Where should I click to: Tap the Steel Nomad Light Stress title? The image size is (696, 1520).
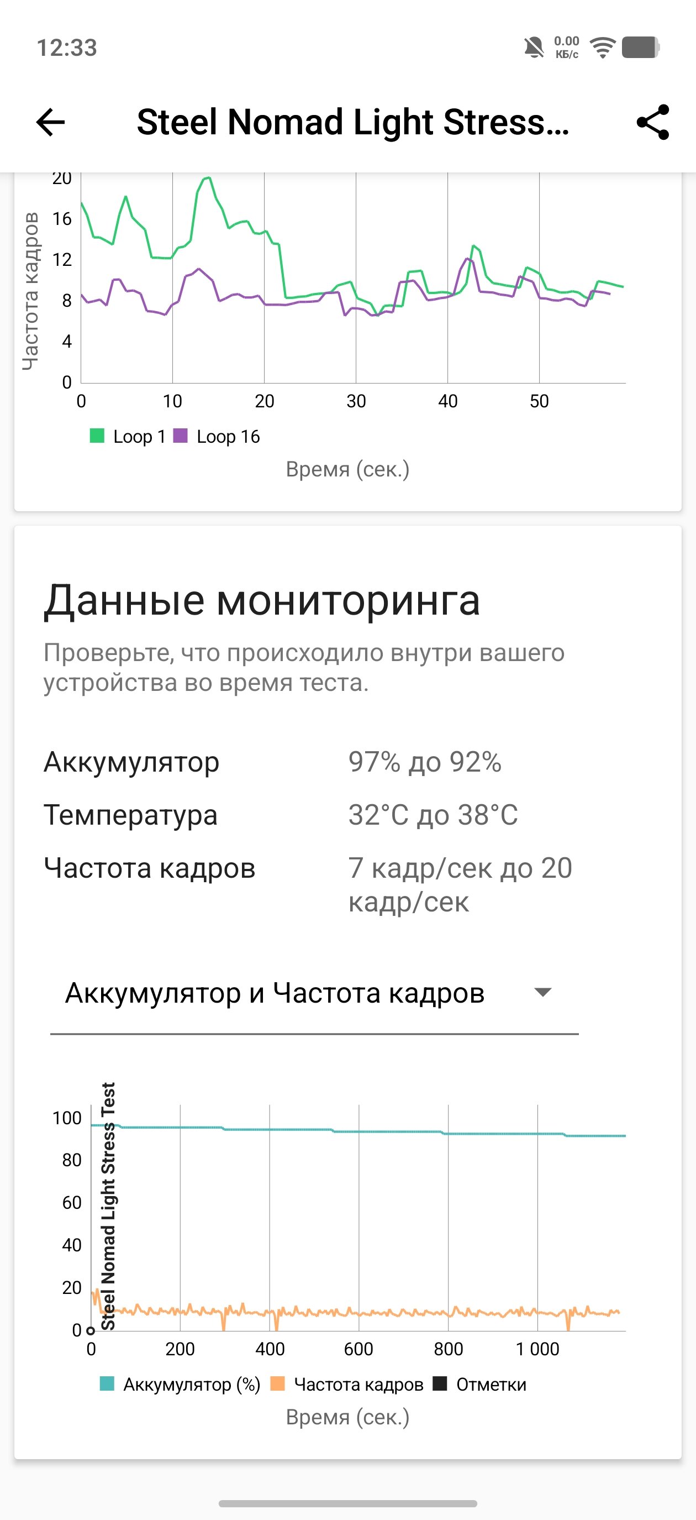click(x=353, y=123)
